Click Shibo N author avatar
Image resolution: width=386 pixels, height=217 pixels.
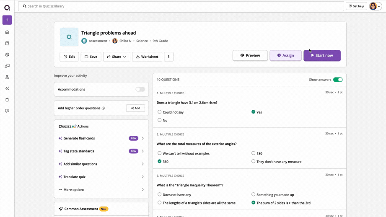(x=115, y=41)
